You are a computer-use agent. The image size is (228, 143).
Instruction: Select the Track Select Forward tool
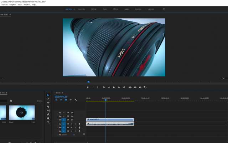tap(48, 99)
